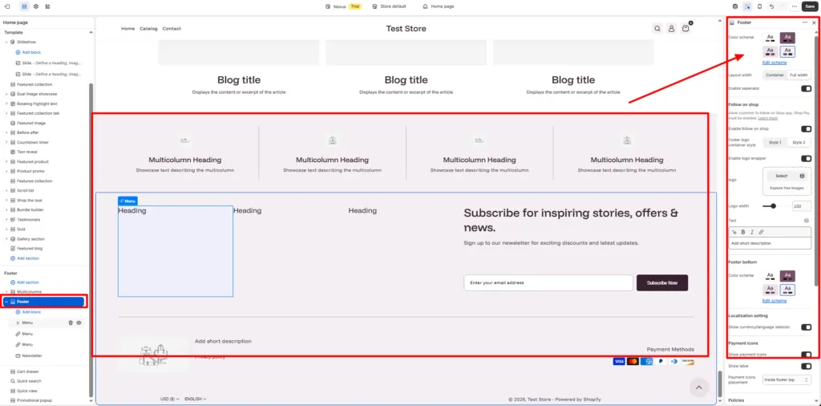Click the Save button
The height and width of the screenshot is (406, 821).
810,6
